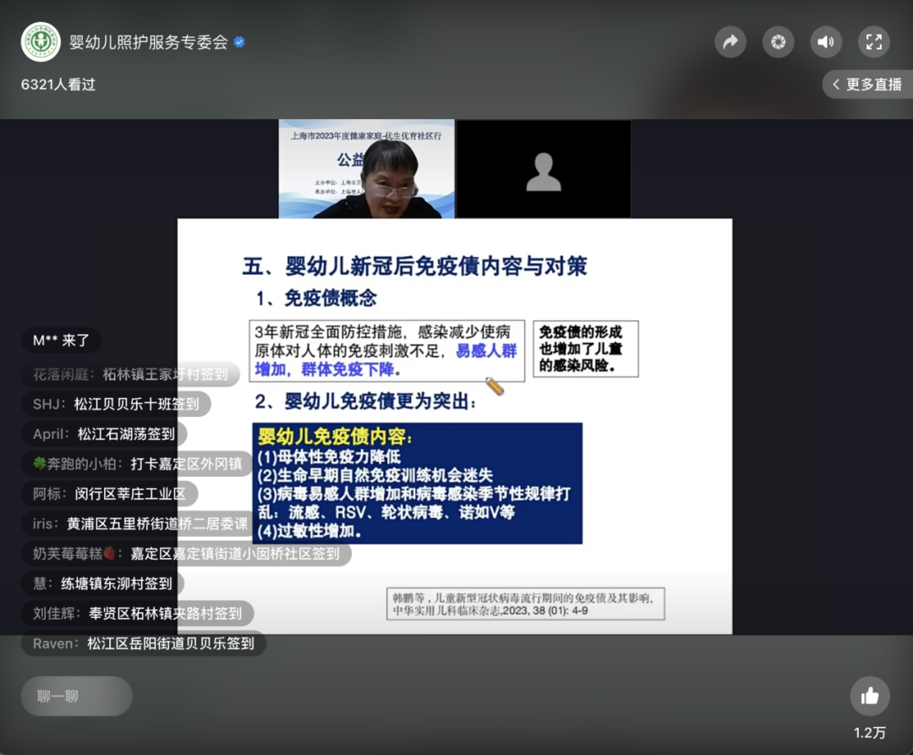The height and width of the screenshot is (755, 913).
Task: Open 更多直播 panel
Action: 867,85
